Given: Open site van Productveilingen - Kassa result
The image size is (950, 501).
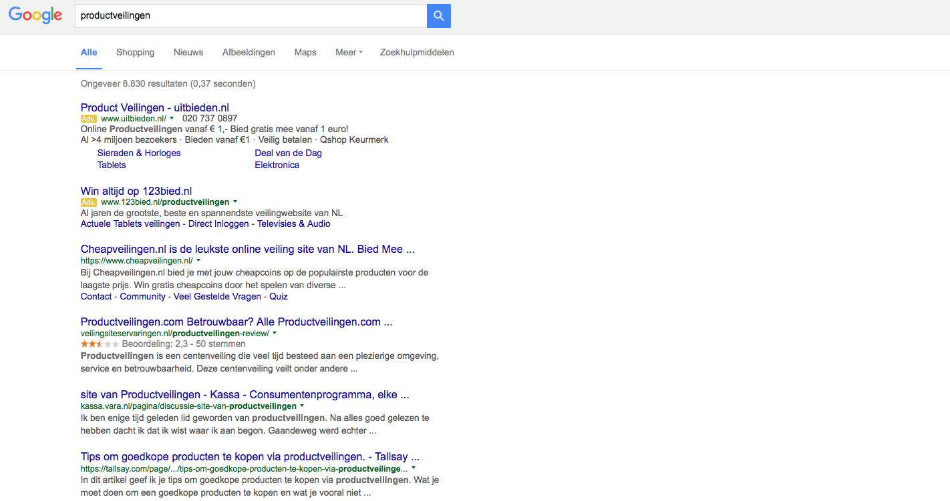Looking at the screenshot, I should (245, 394).
